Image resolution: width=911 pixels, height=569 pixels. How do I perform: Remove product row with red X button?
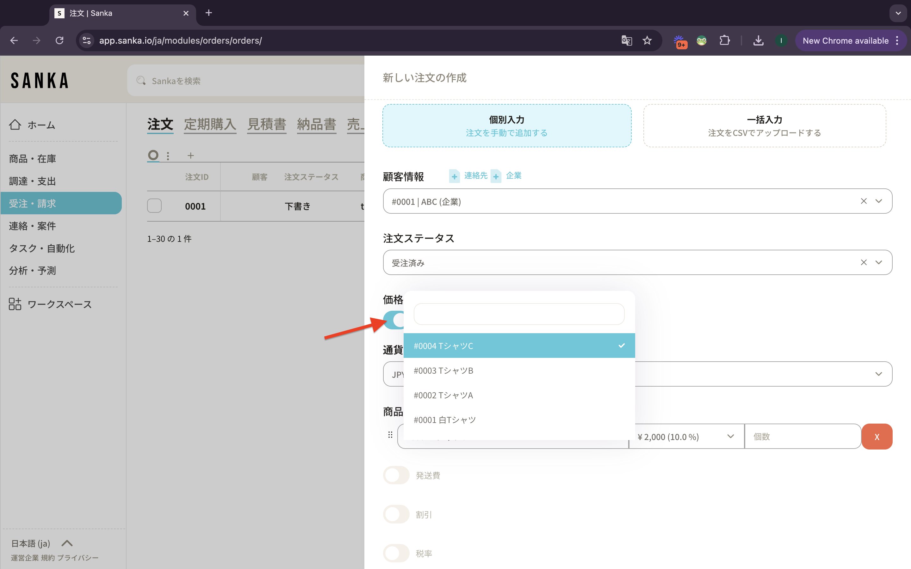point(877,437)
